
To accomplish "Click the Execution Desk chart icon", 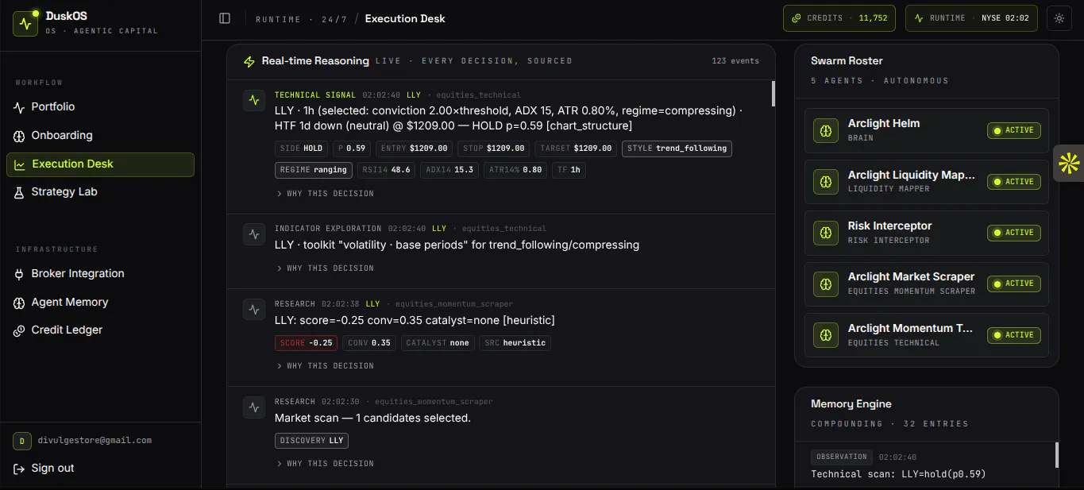I will 20,164.
